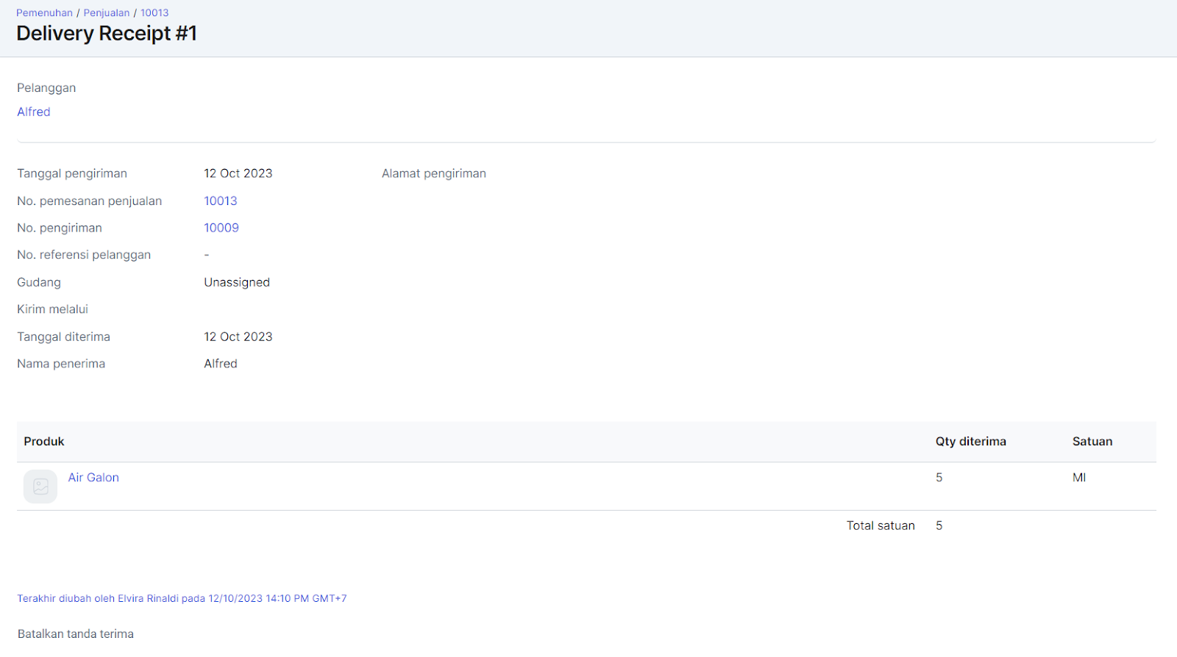Click the Tanggal pengiriman date 12 Oct 2023
Viewport: 1177px width, 657px height.
tap(238, 173)
